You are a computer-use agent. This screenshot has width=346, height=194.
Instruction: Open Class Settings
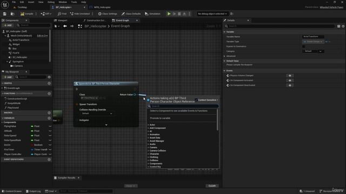[x=108, y=14]
